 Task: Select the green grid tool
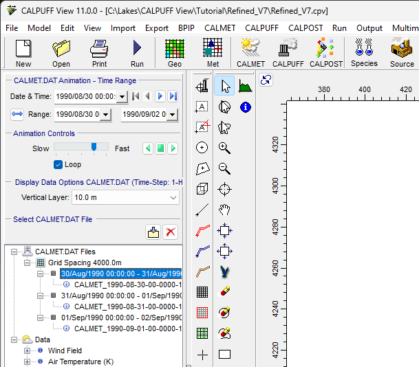pyautogui.click(x=202, y=333)
